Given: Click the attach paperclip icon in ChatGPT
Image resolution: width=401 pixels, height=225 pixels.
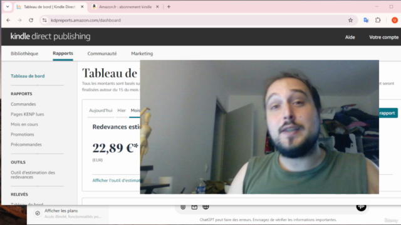Looking at the screenshot, I should coord(183,207).
